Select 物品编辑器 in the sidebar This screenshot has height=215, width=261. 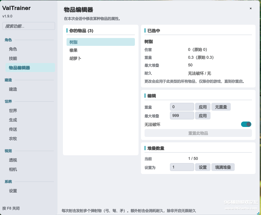[x=30, y=68]
